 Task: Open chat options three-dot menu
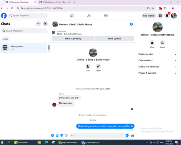click(38, 24)
